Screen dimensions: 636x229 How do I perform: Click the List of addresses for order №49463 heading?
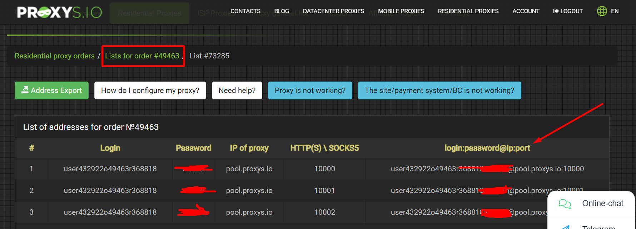[91, 127]
